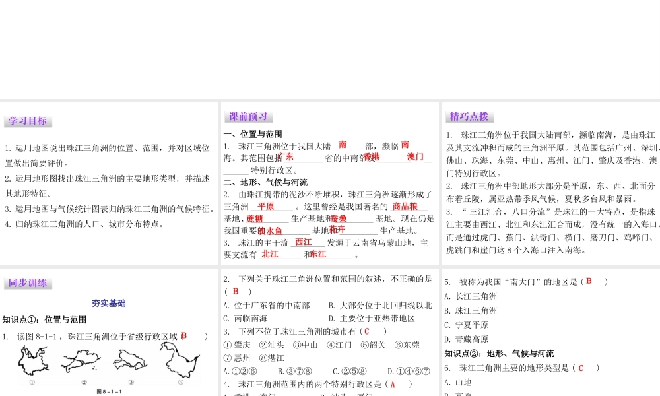Click the 学习目标 heading badge
This screenshot has width=660, height=396.
(28, 121)
